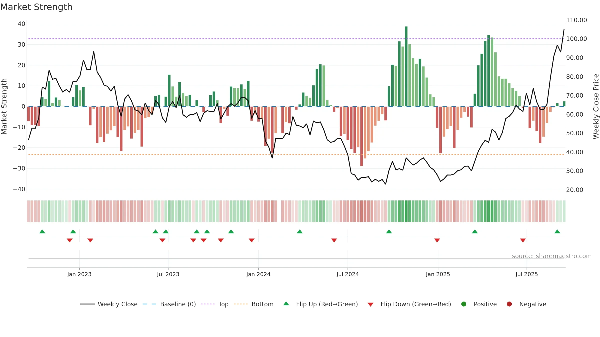Screen dimensions: 600x337
Task: Select the latest green Flip Up marker on timeline
Action: [x=557, y=231]
